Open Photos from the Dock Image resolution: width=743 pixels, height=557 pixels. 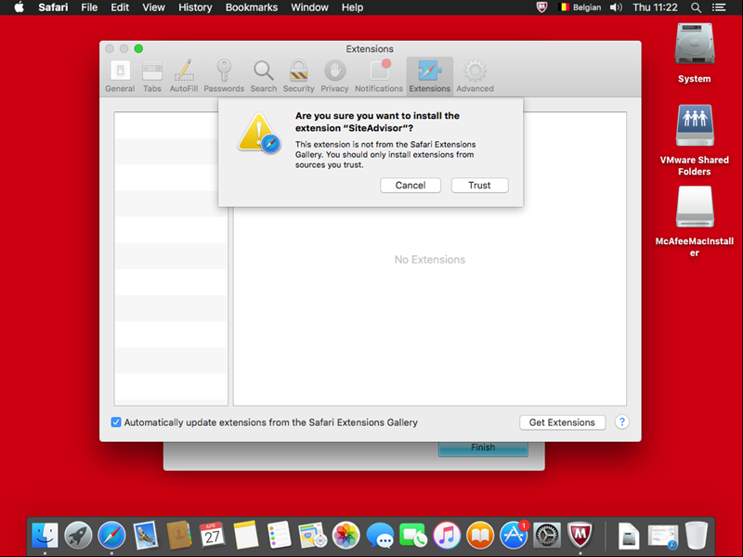tap(346, 536)
